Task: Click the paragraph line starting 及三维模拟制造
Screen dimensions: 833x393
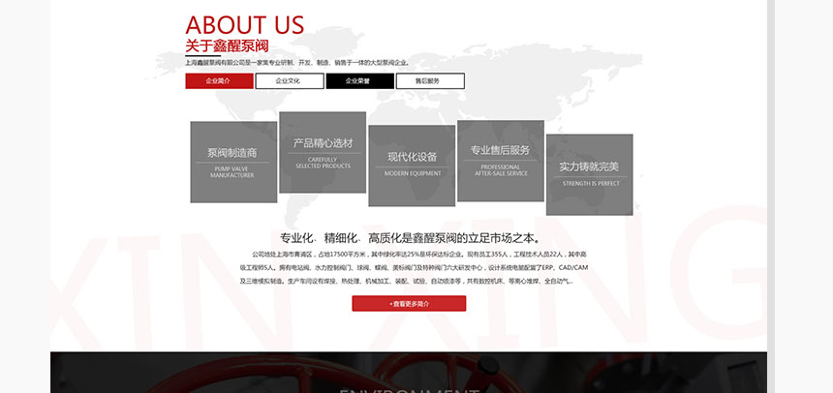Action: [x=407, y=282]
